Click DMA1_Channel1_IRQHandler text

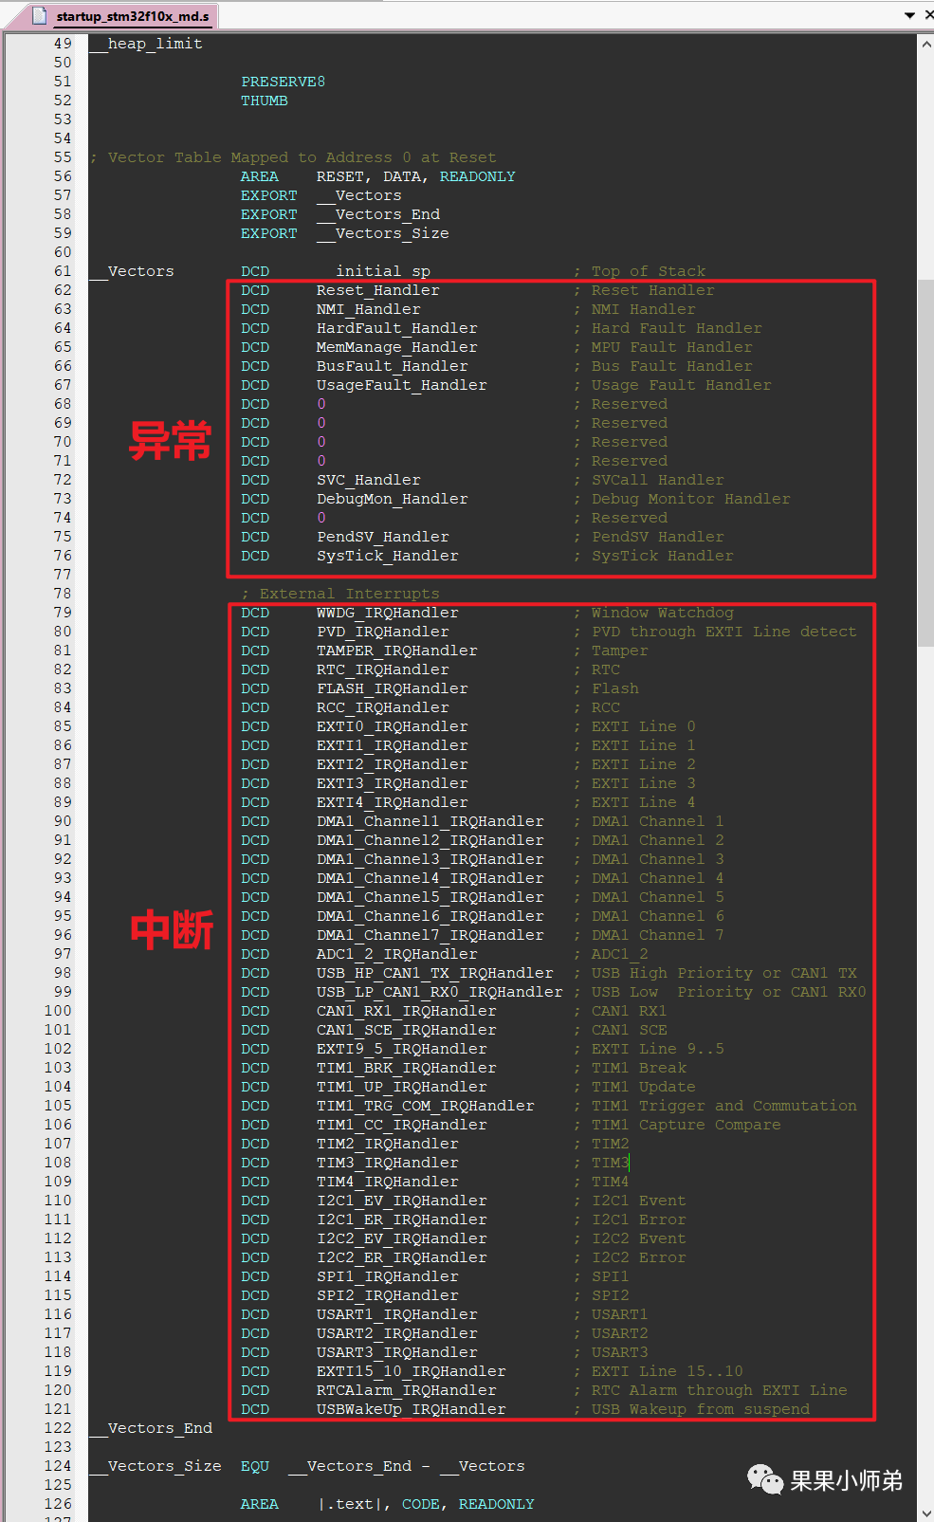pos(430,821)
